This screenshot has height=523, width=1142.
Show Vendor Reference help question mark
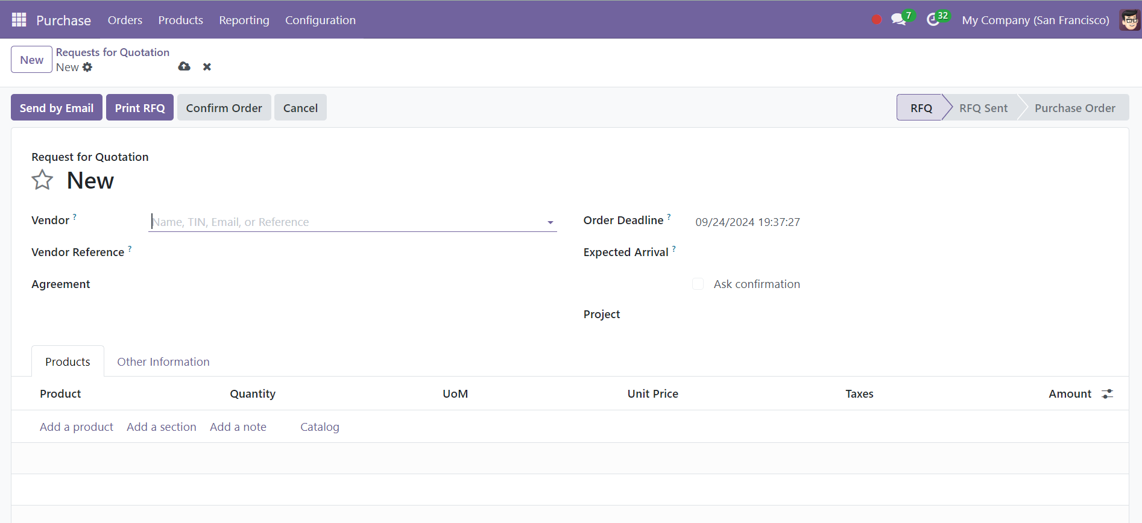(x=130, y=248)
